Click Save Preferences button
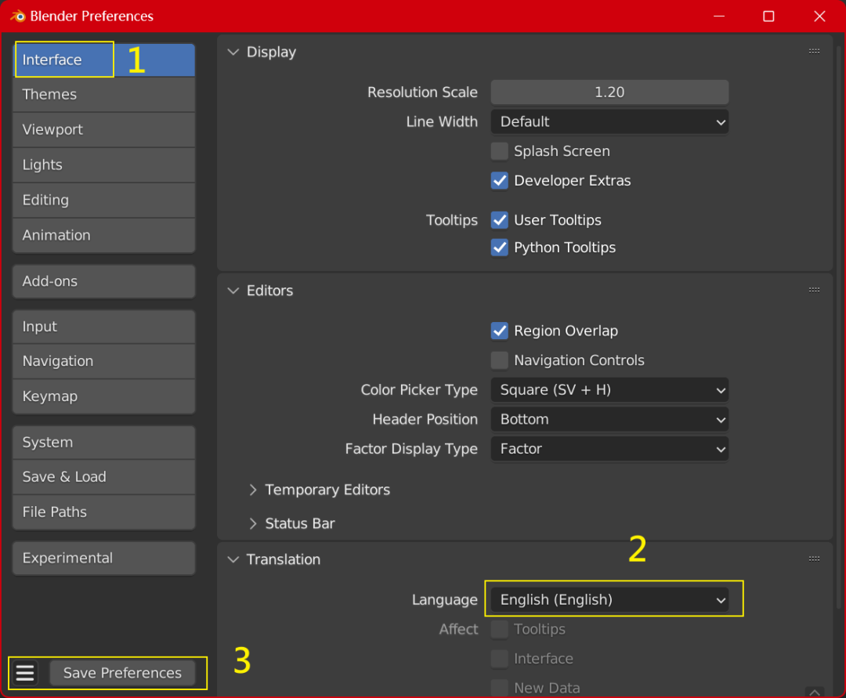The width and height of the screenshot is (846, 698). pos(122,673)
